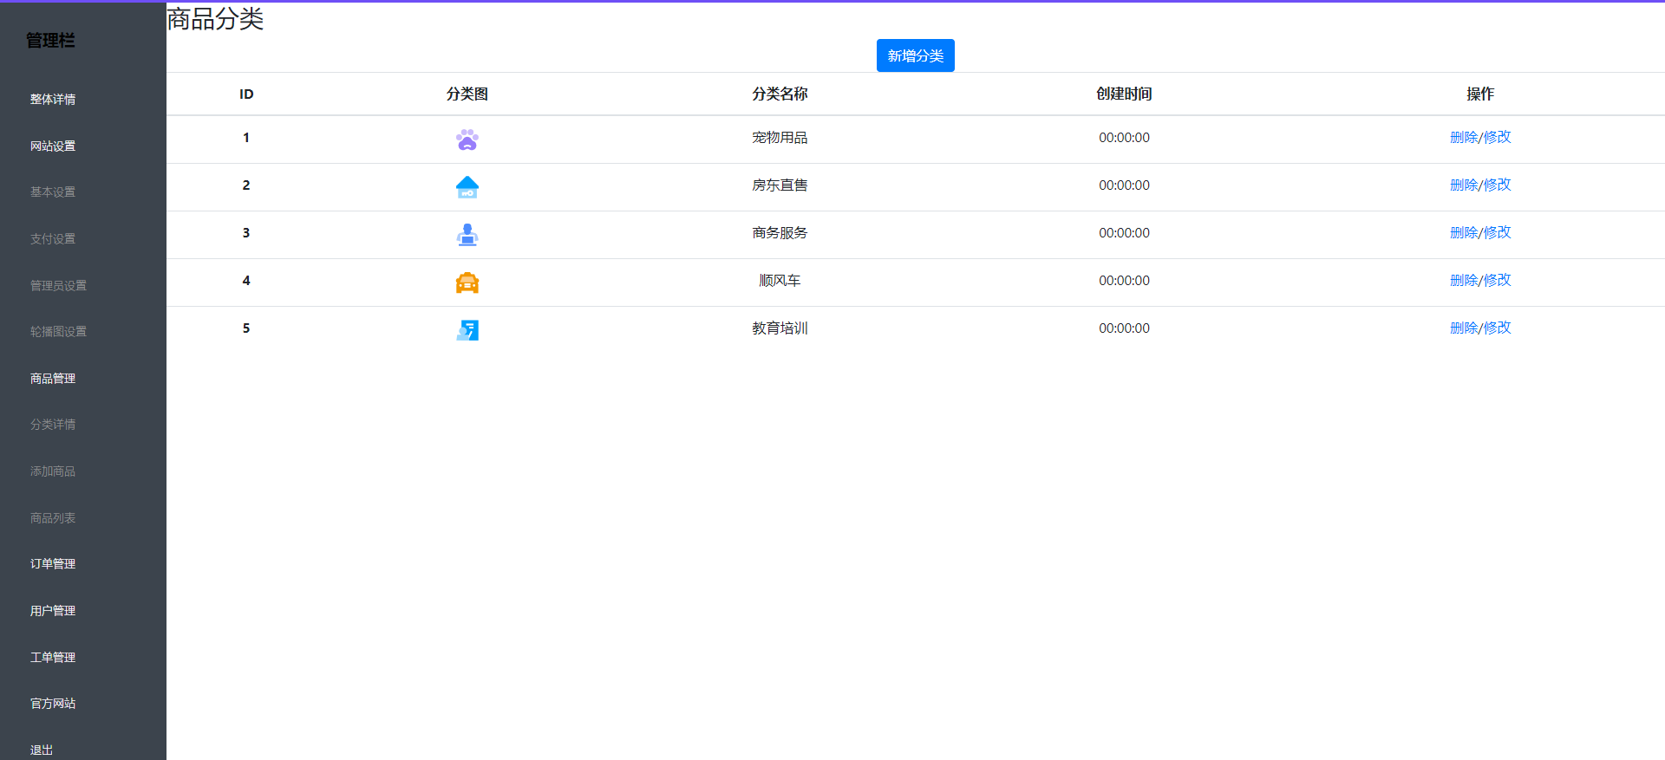The width and height of the screenshot is (1665, 760).
Task: Open 轮播图设置 from the sidebar
Action: 58,332
